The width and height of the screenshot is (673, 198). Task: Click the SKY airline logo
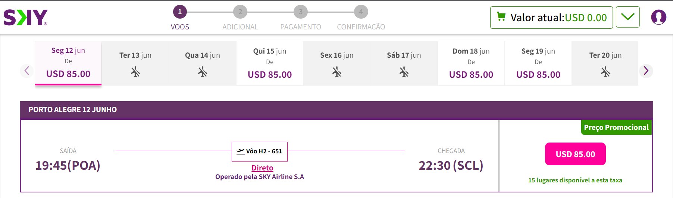[x=25, y=17]
